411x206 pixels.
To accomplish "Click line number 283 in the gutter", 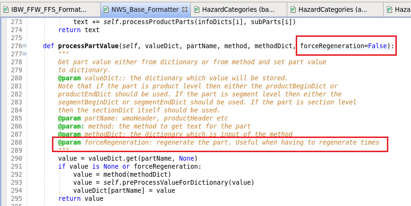I will (16, 102).
